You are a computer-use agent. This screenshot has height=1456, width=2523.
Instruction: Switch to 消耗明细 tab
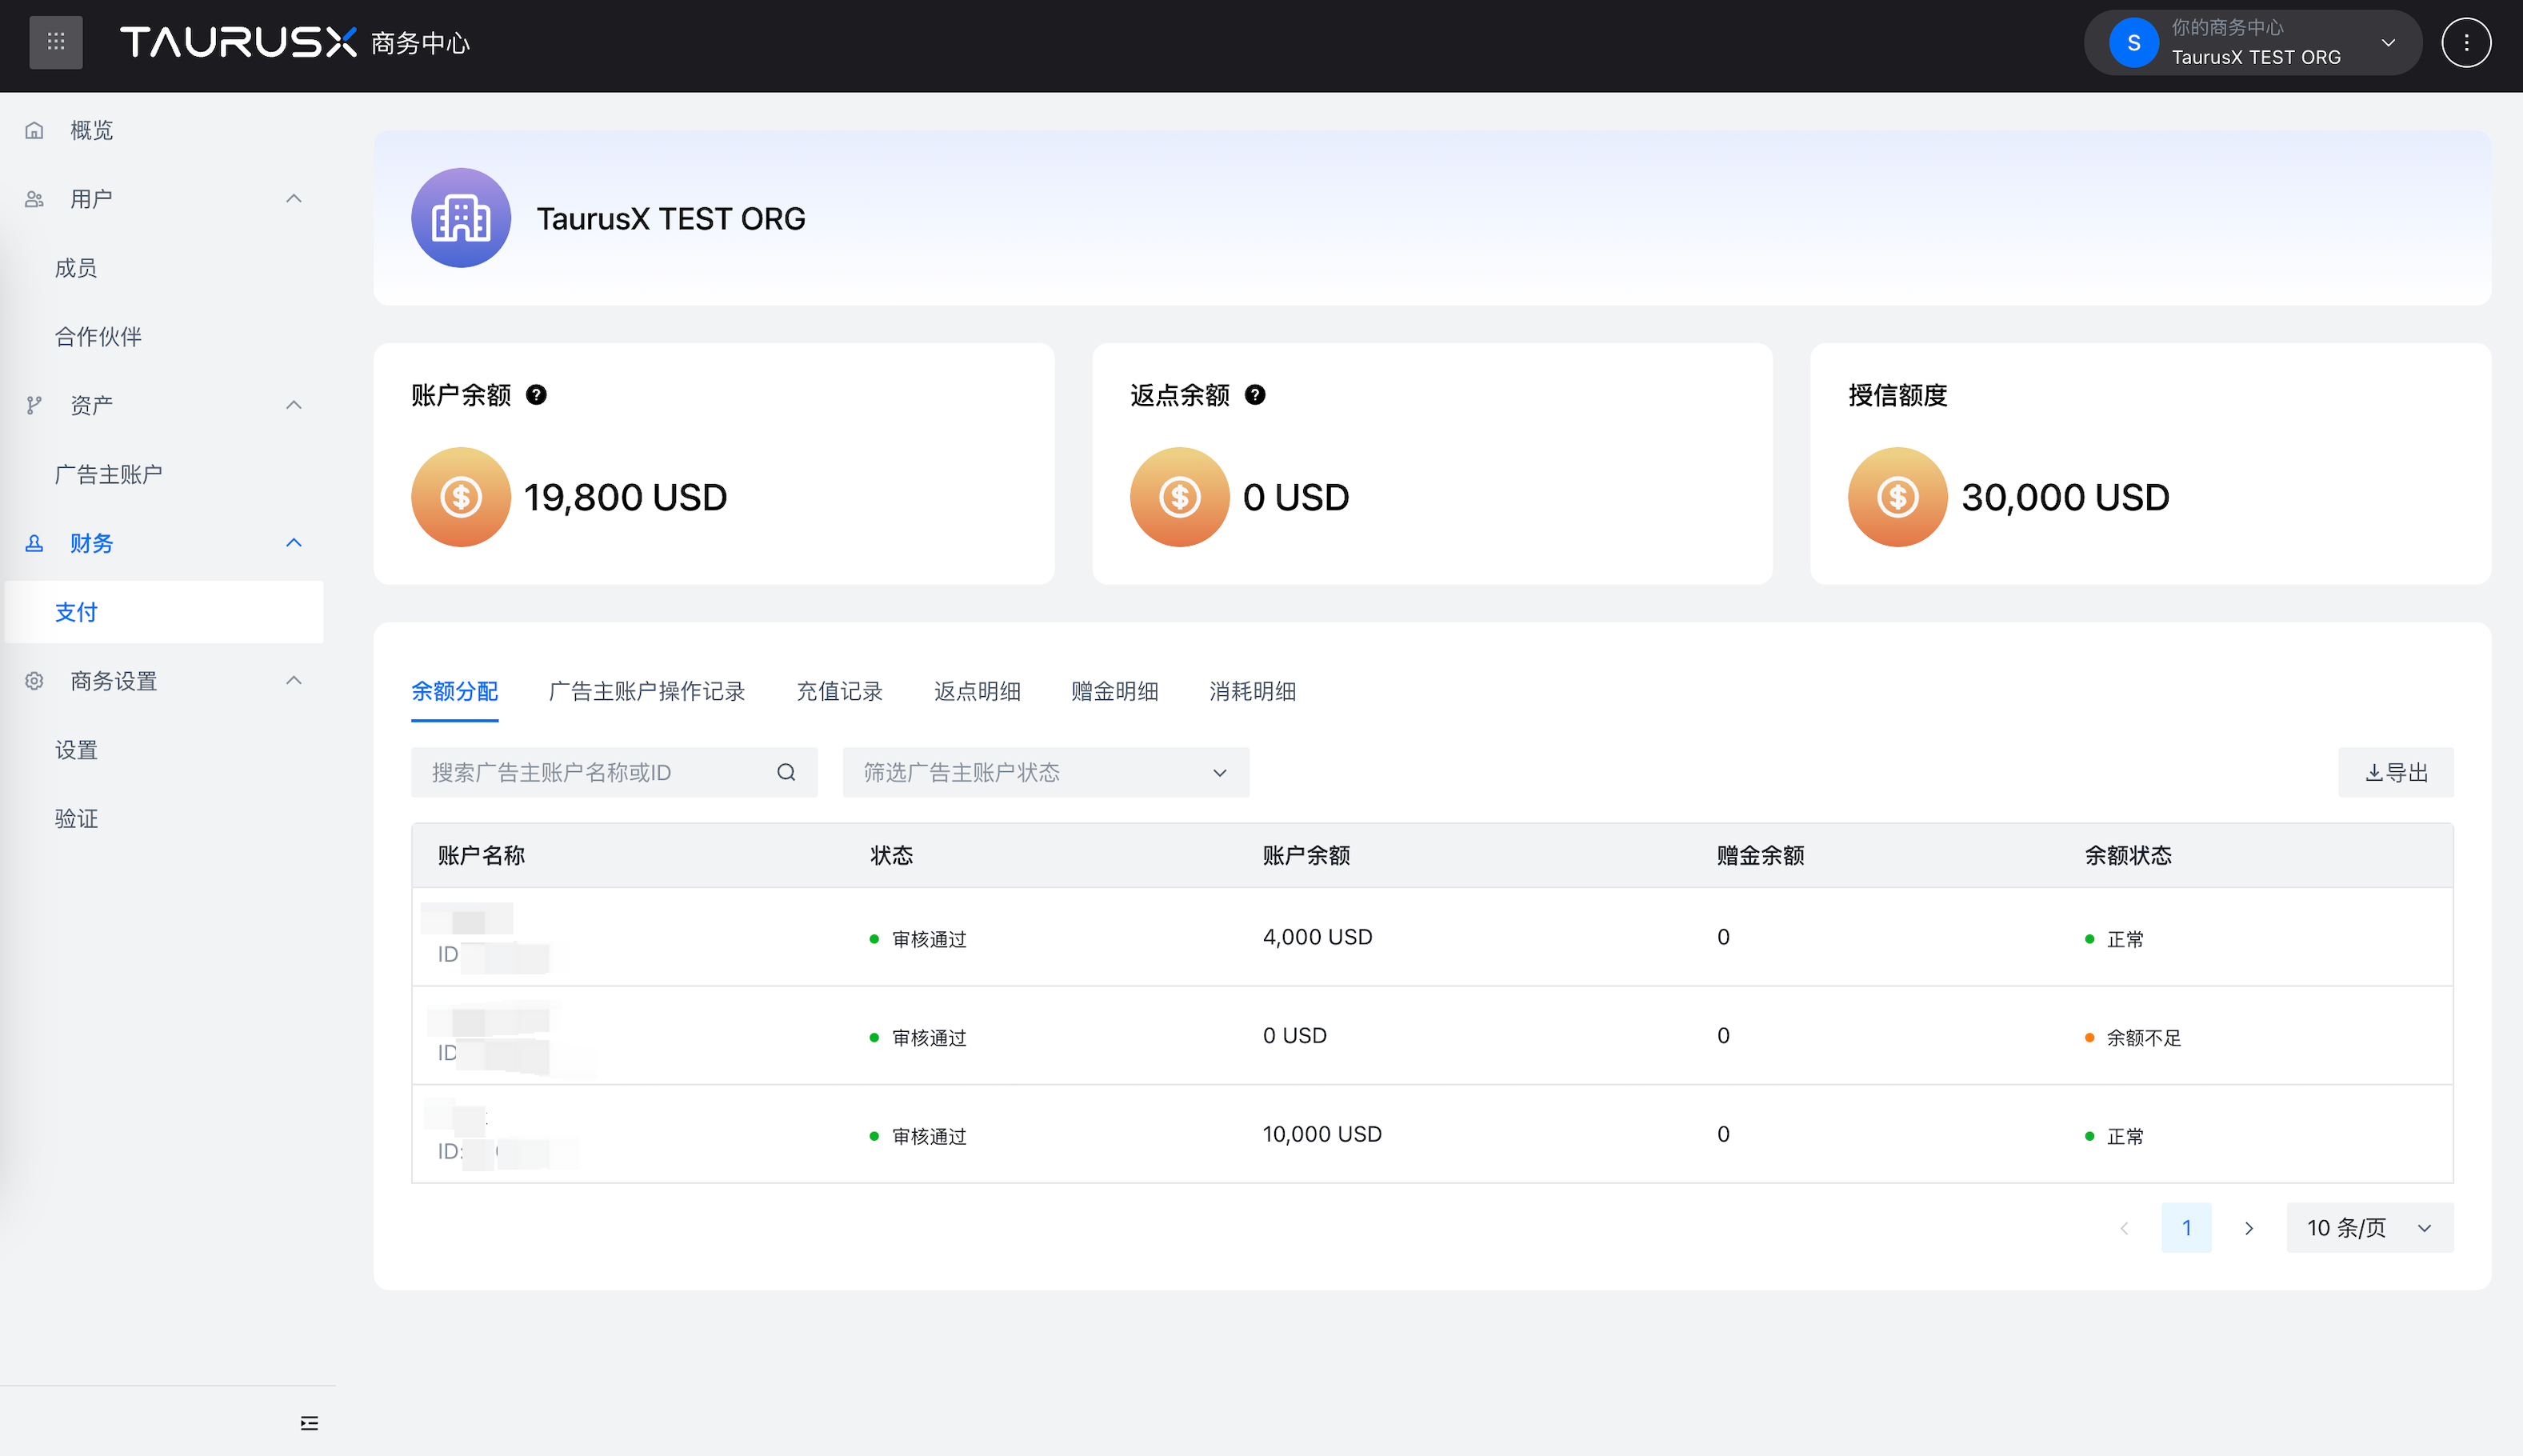coord(1253,691)
